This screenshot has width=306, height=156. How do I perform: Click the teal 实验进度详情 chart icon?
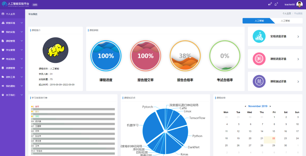[259, 37]
